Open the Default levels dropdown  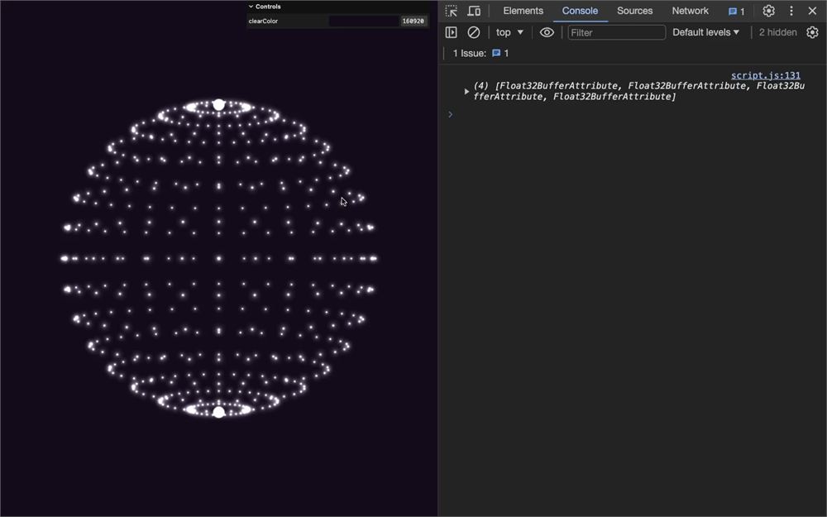click(x=705, y=33)
